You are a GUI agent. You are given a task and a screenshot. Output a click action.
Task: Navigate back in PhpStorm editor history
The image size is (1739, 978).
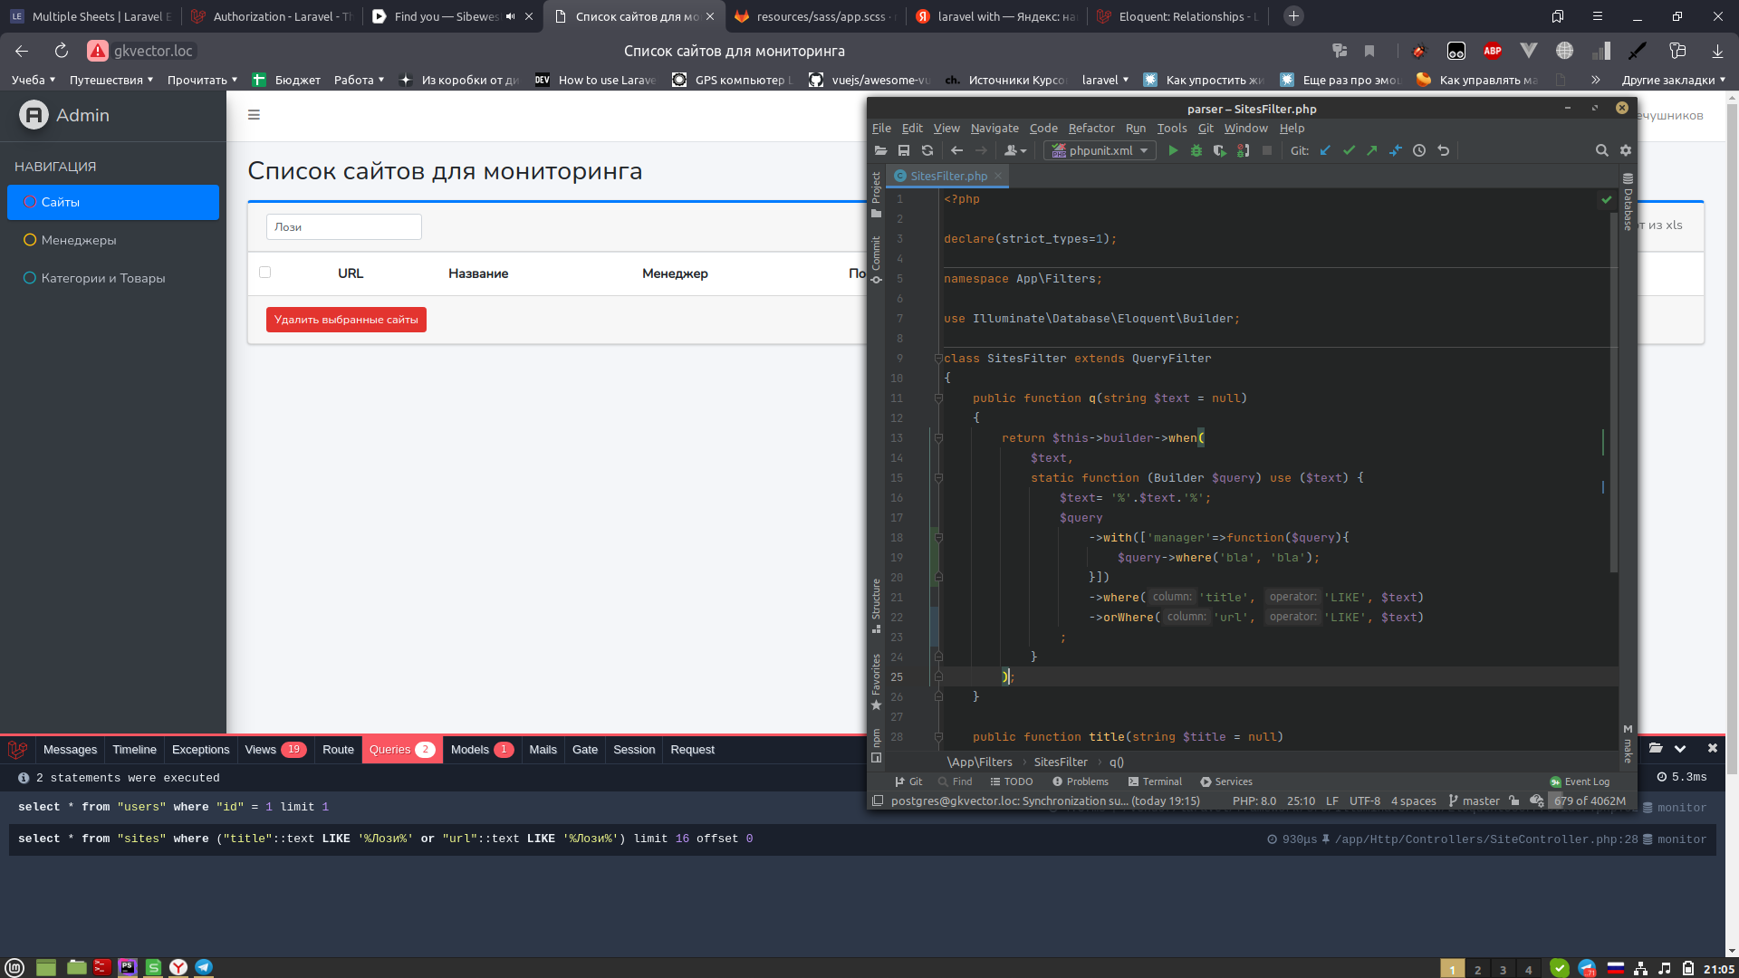click(x=956, y=151)
